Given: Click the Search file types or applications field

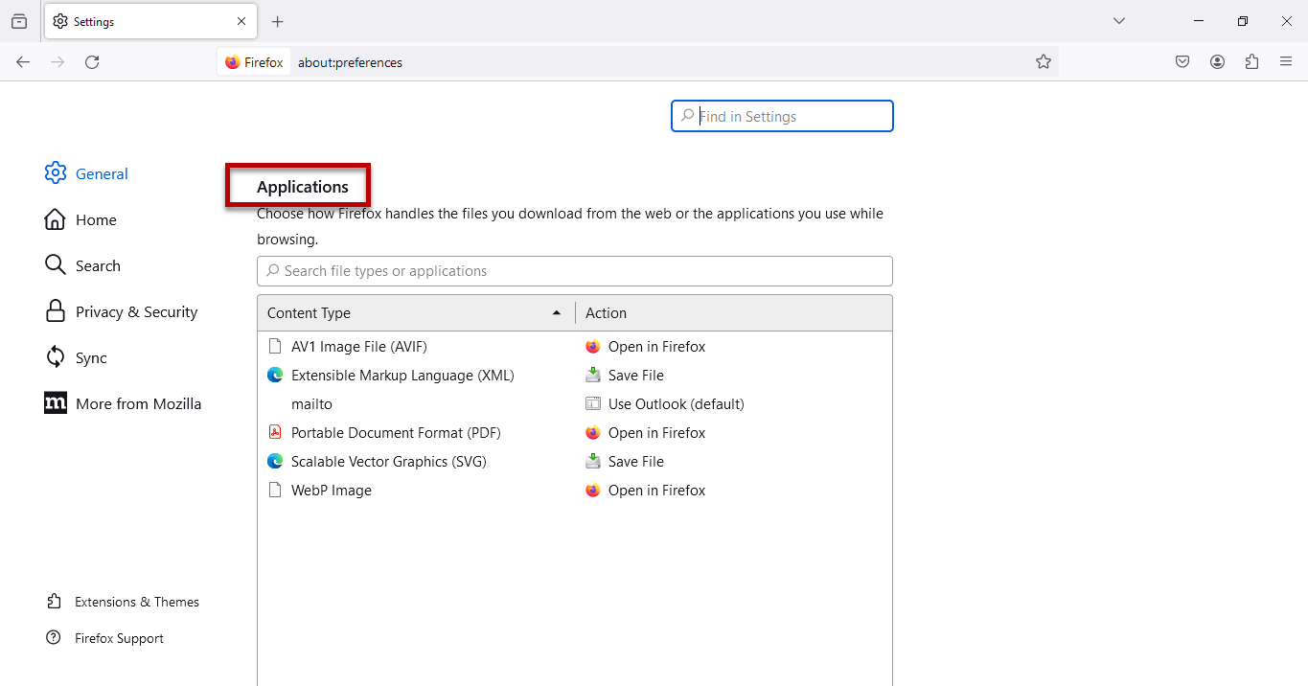Looking at the screenshot, I should coord(575,271).
